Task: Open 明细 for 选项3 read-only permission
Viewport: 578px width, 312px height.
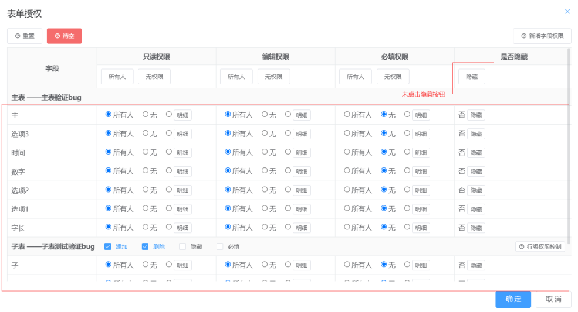Action: point(182,134)
